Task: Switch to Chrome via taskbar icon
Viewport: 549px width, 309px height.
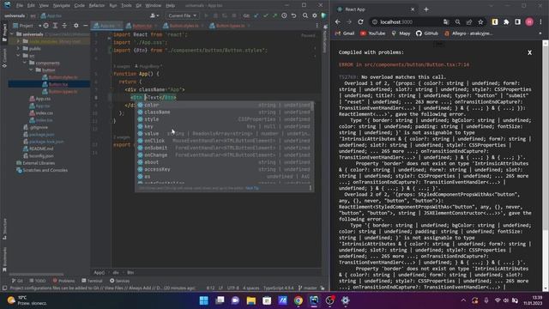Action: coord(299,300)
